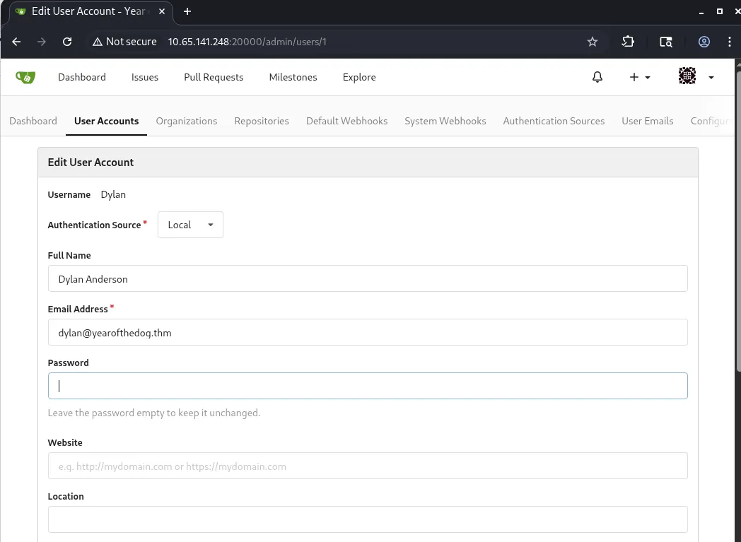
Task: Open the Explore link
Action: point(359,77)
